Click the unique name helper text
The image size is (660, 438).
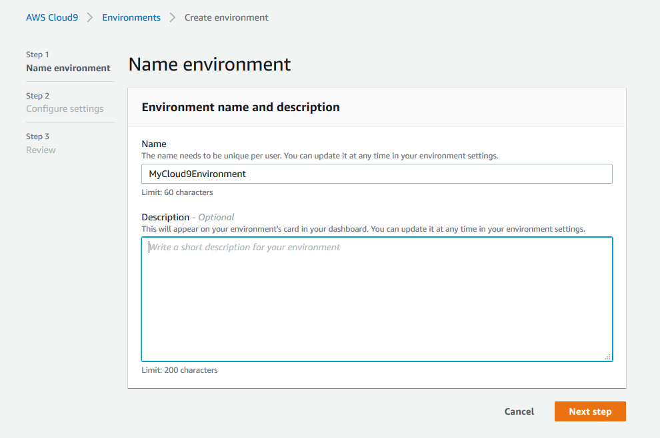click(320, 156)
